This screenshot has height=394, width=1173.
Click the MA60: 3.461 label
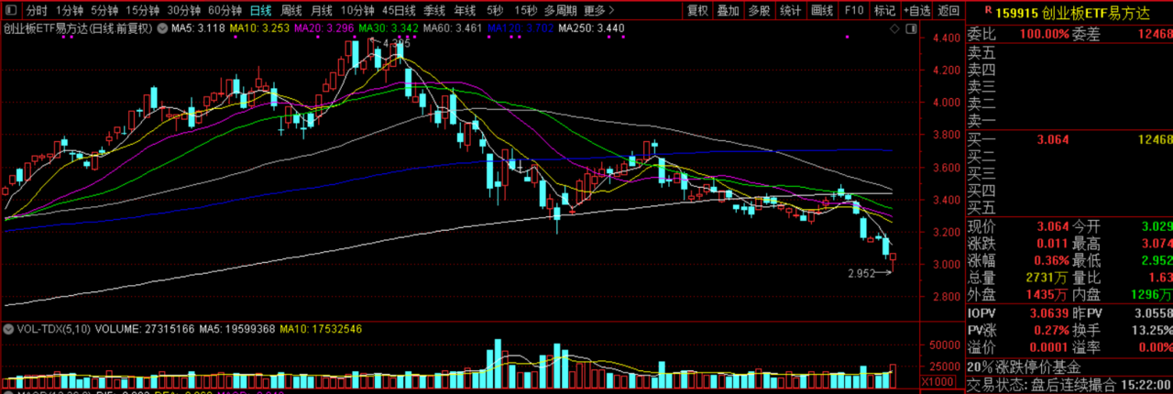coord(453,28)
